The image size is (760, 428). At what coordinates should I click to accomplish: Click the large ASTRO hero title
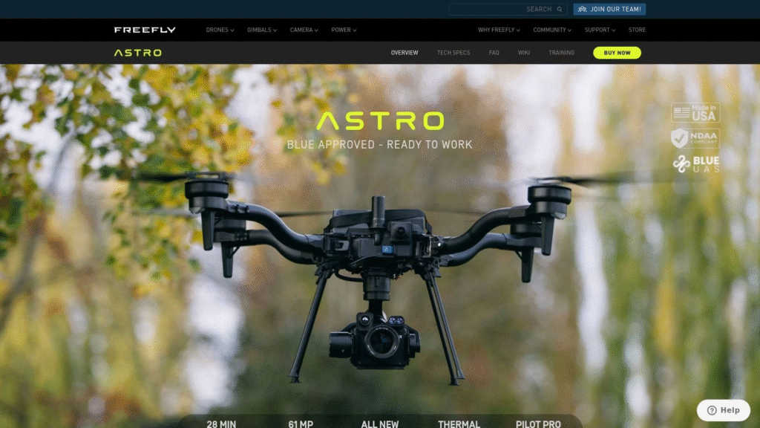(380, 121)
